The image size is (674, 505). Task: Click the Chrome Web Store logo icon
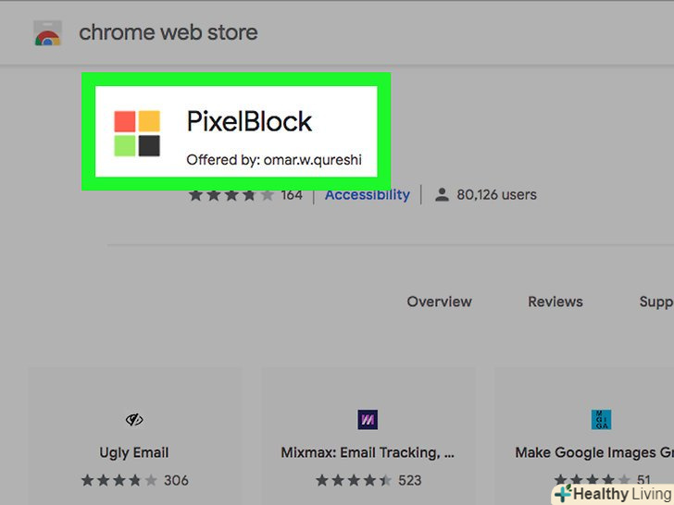click(47, 35)
